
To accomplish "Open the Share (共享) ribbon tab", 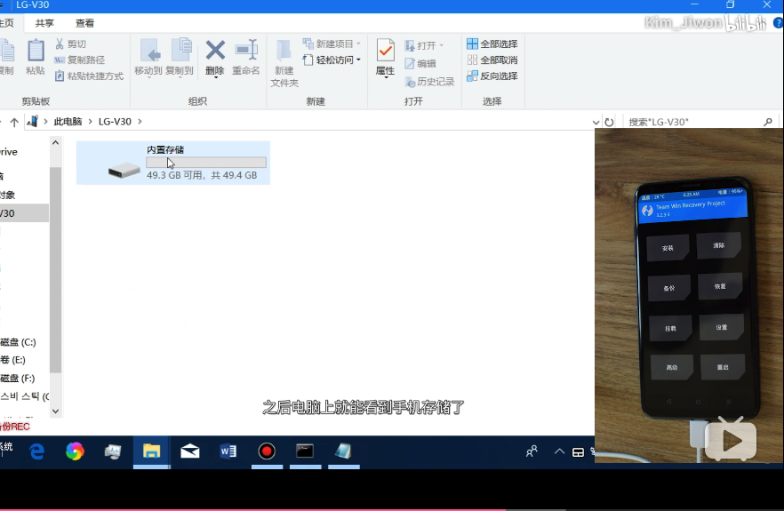I will pyautogui.click(x=44, y=23).
